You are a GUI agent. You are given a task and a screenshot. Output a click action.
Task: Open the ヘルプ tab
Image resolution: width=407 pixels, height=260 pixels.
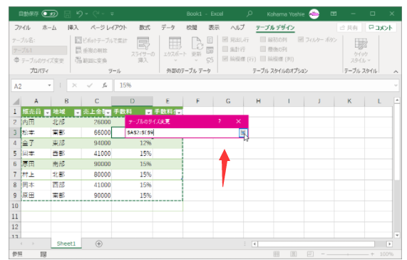tap(237, 28)
